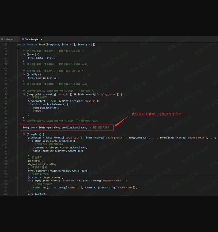The image size is (218, 232).
Task: Close the Template.php tab
Action: point(41,39)
